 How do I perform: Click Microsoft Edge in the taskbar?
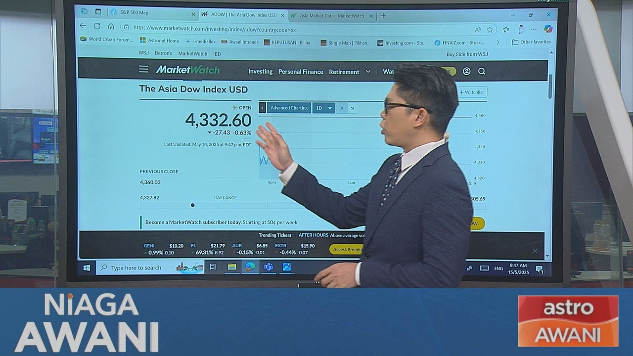click(x=250, y=267)
